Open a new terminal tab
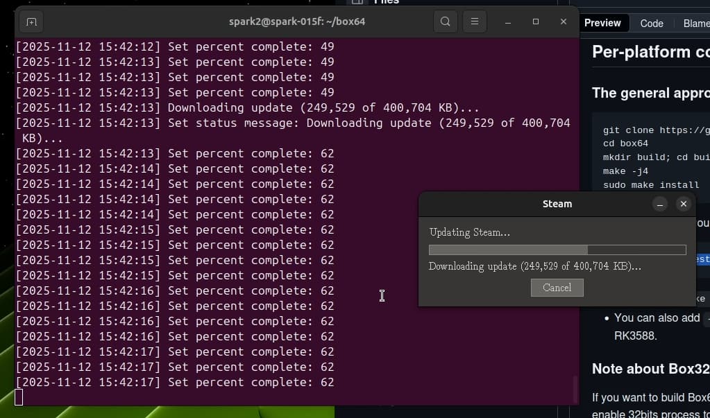 pyautogui.click(x=31, y=22)
